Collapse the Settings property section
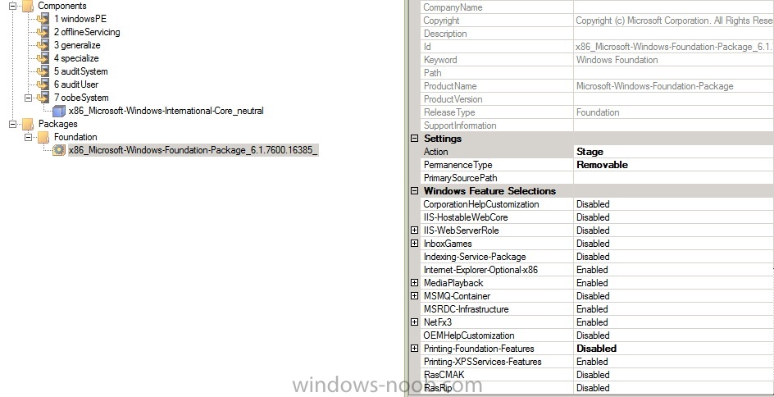The width and height of the screenshot is (774, 397). [x=415, y=139]
